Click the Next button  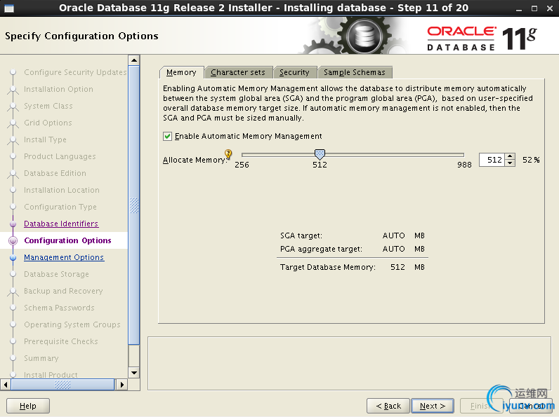click(x=433, y=406)
